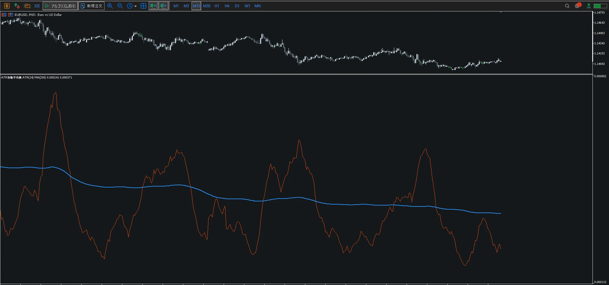Open the folder navigator icon
Image resolution: width=609 pixels, height=285 pixels.
[x=27, y=6]
